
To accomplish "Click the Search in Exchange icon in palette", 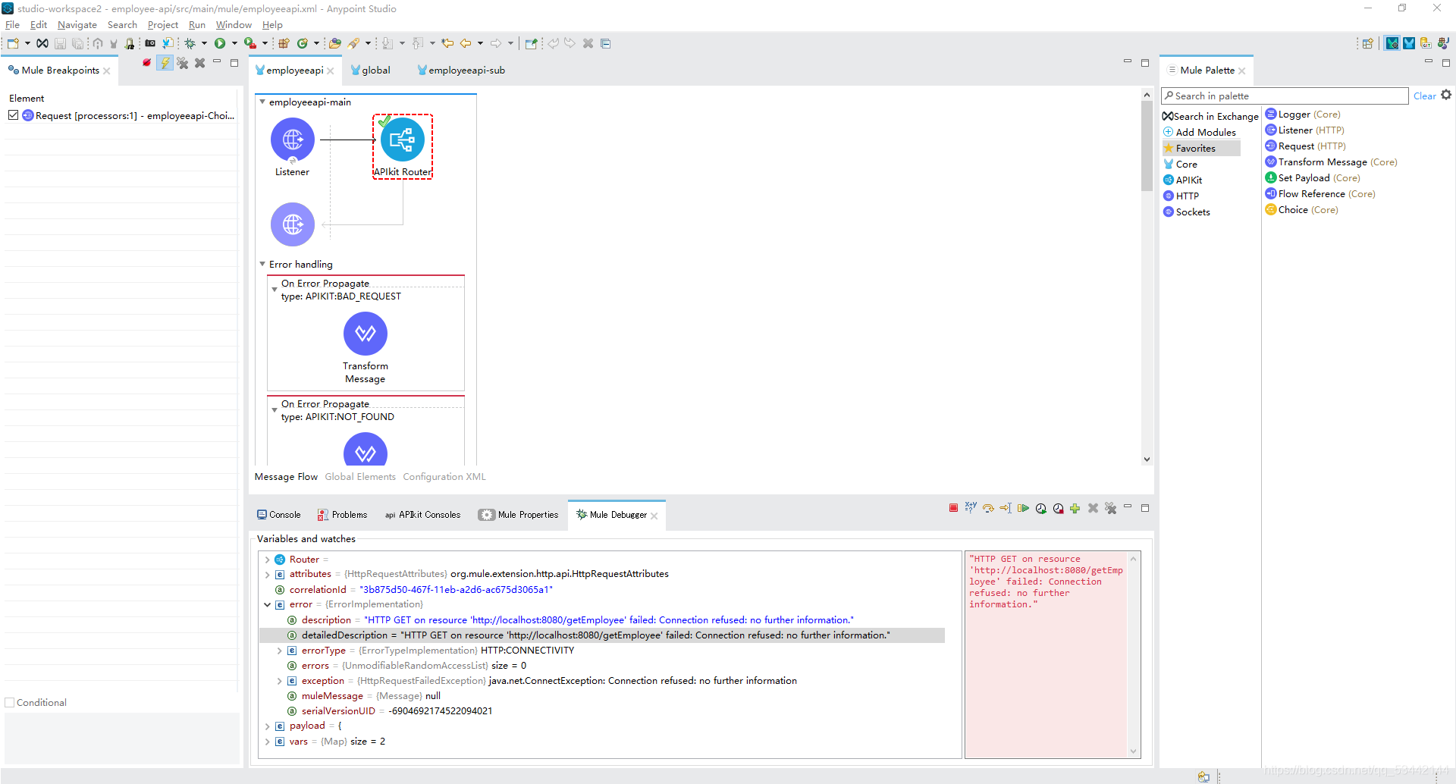I will pyautogui.click(x=1168, y=116).
